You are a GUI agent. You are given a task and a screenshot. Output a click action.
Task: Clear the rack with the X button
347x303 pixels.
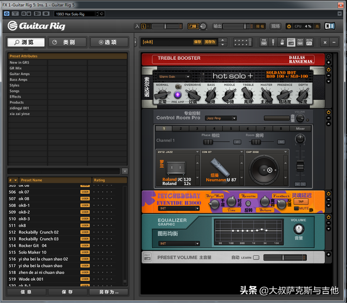click(325, 42)
